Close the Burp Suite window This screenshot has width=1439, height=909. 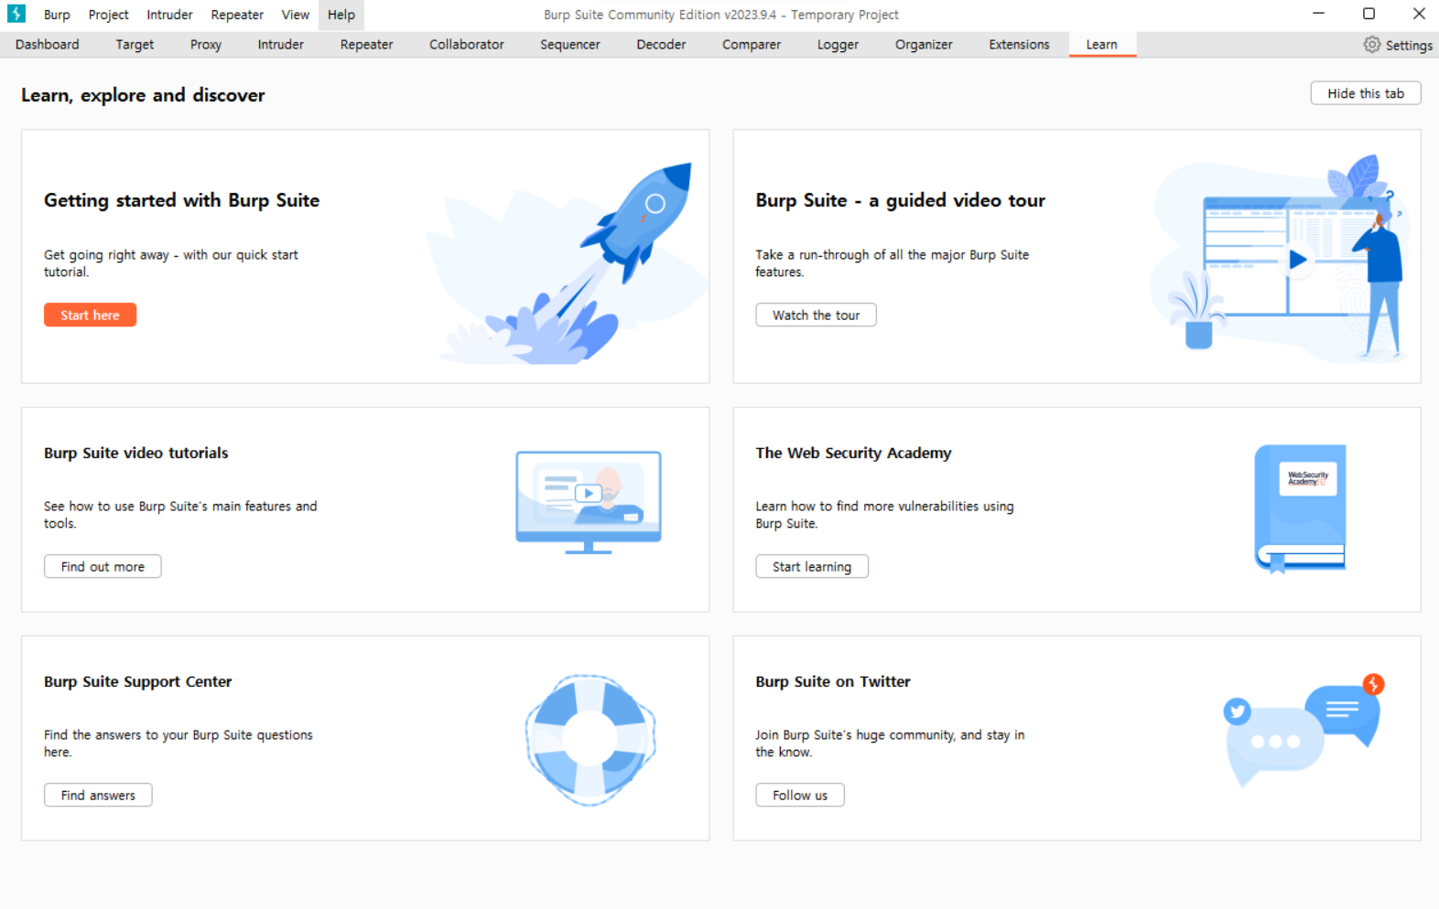pos(1418,14)
